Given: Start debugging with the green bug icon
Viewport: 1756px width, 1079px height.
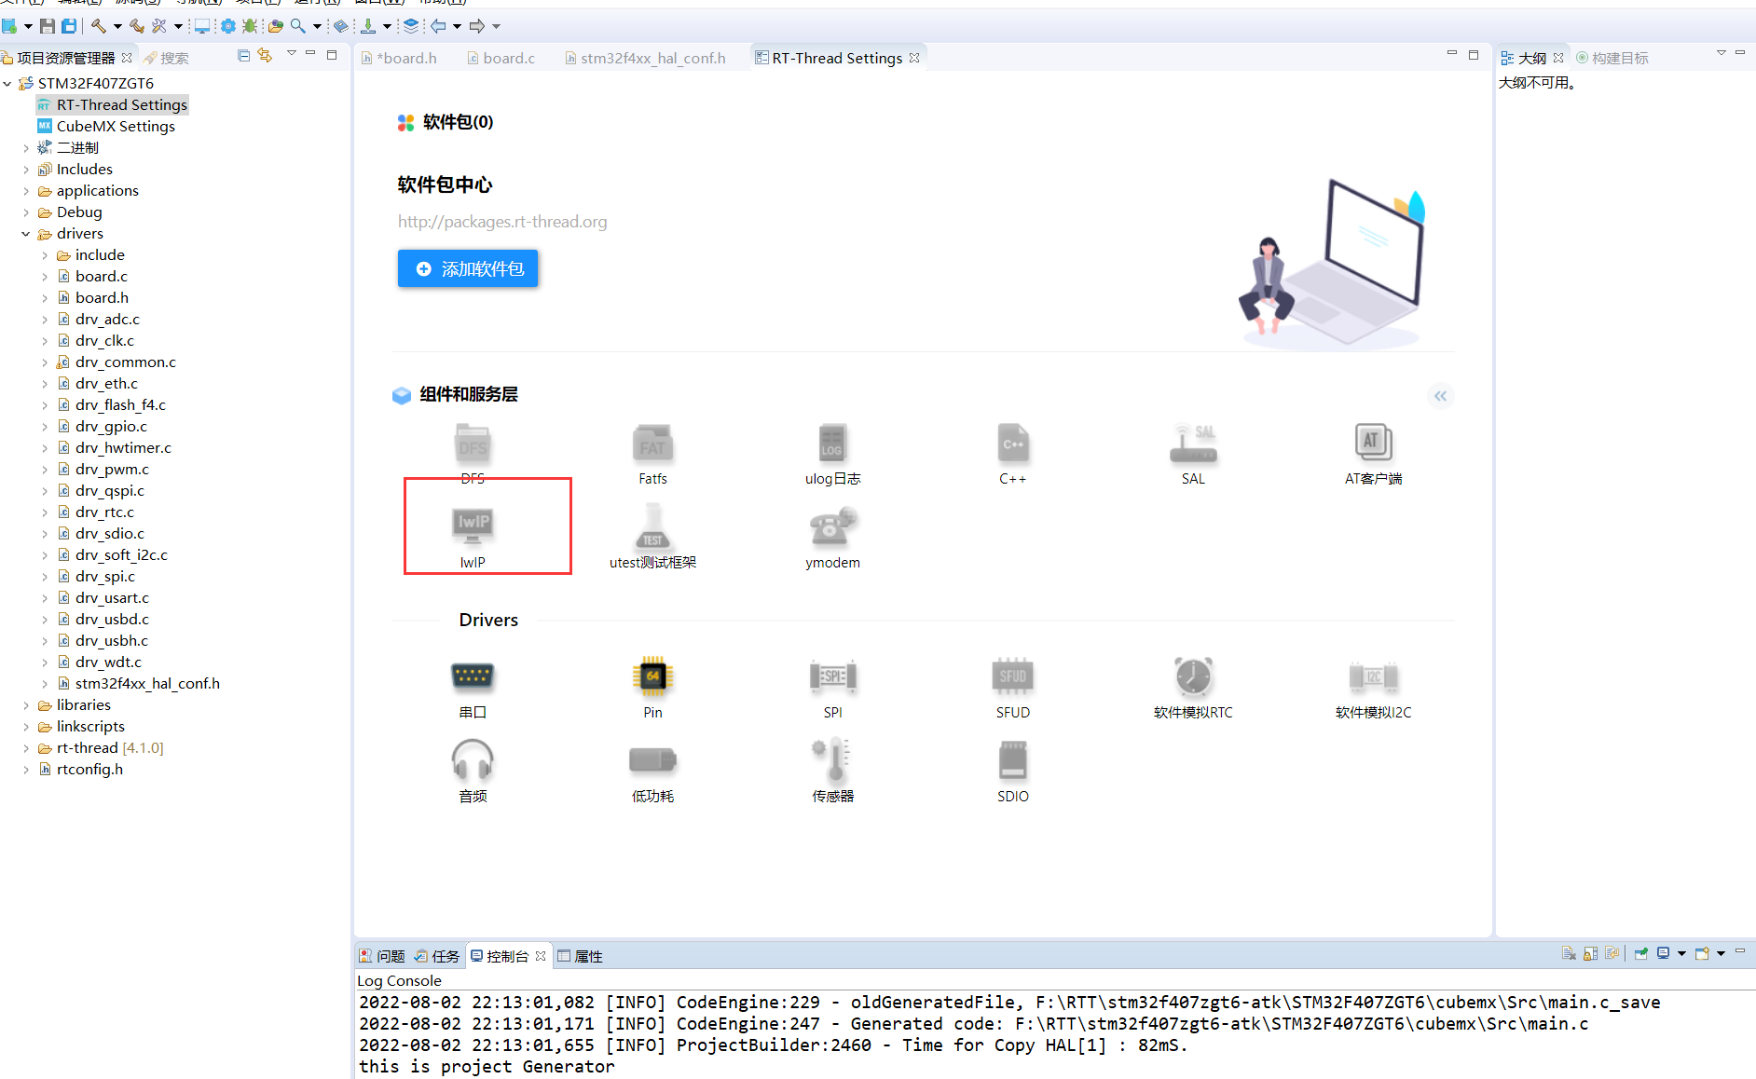Looking at the screenshot, I should (x=250, y=26).
